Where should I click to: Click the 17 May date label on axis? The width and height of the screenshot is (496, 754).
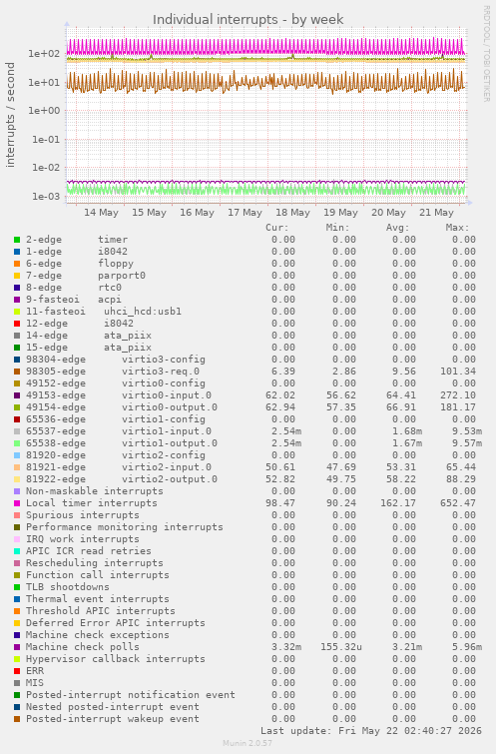[x=245, y=213]
